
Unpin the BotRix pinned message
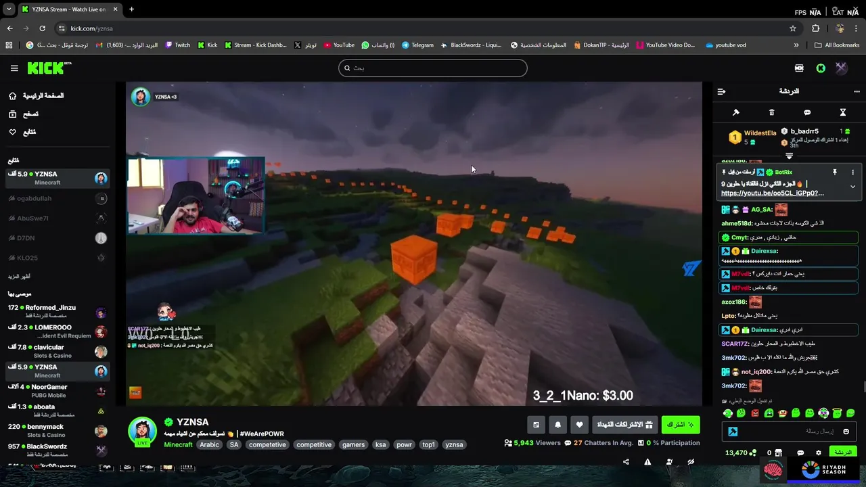(x=835, y=172)
